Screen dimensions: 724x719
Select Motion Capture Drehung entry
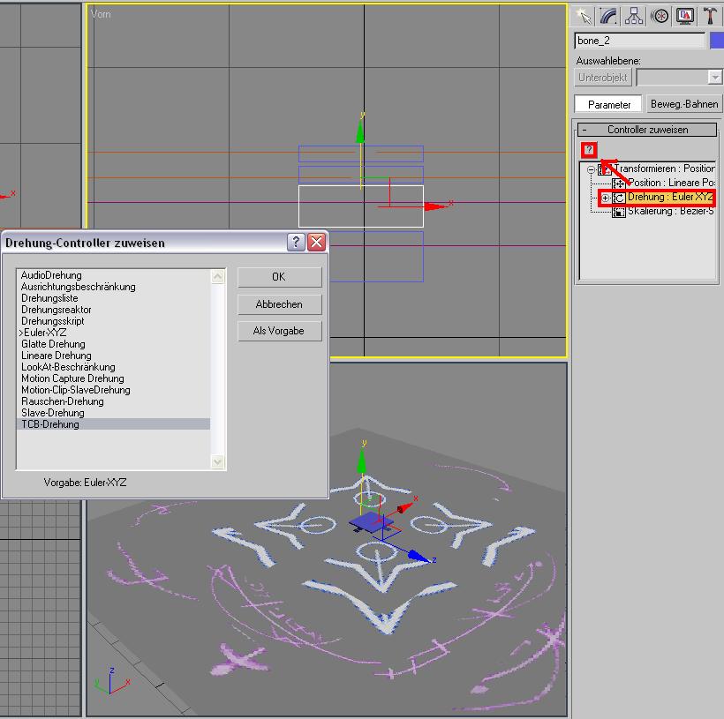[x=73, y=378]
